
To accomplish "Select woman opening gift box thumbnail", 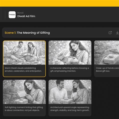I will [70, 53].
